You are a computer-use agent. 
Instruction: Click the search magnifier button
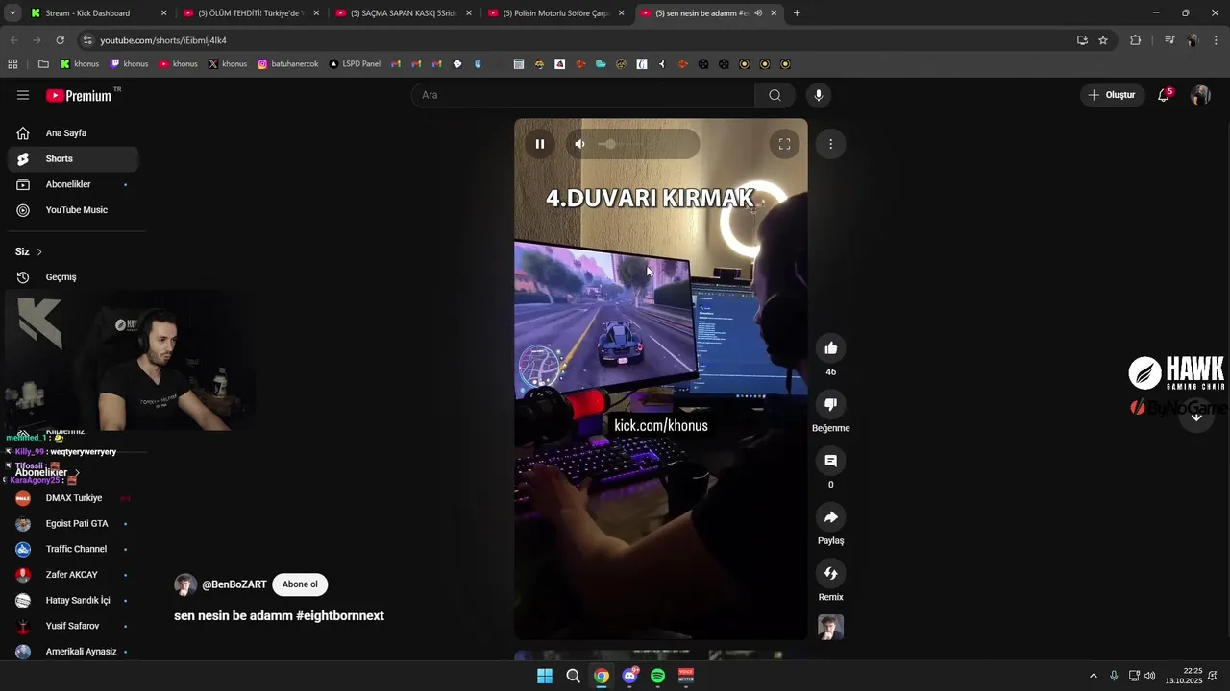775,95
